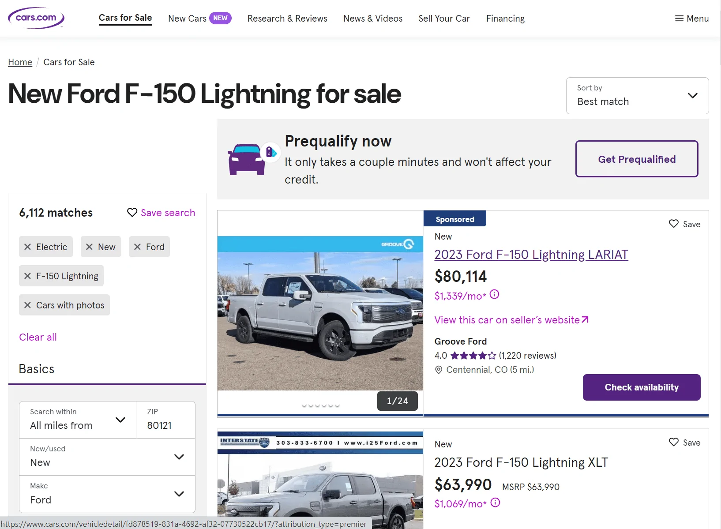Click Clear all filters link
The image size is (721, 529).
[38, 337]
